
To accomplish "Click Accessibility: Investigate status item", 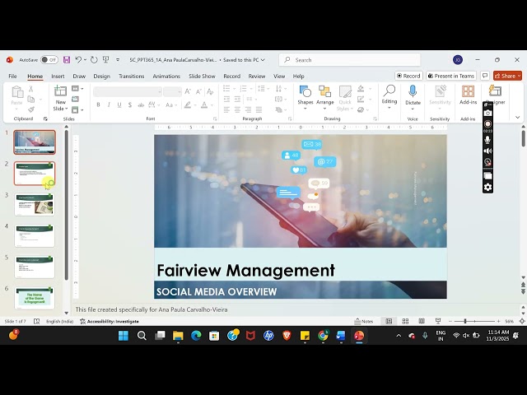I will click(x=110, y=322).
